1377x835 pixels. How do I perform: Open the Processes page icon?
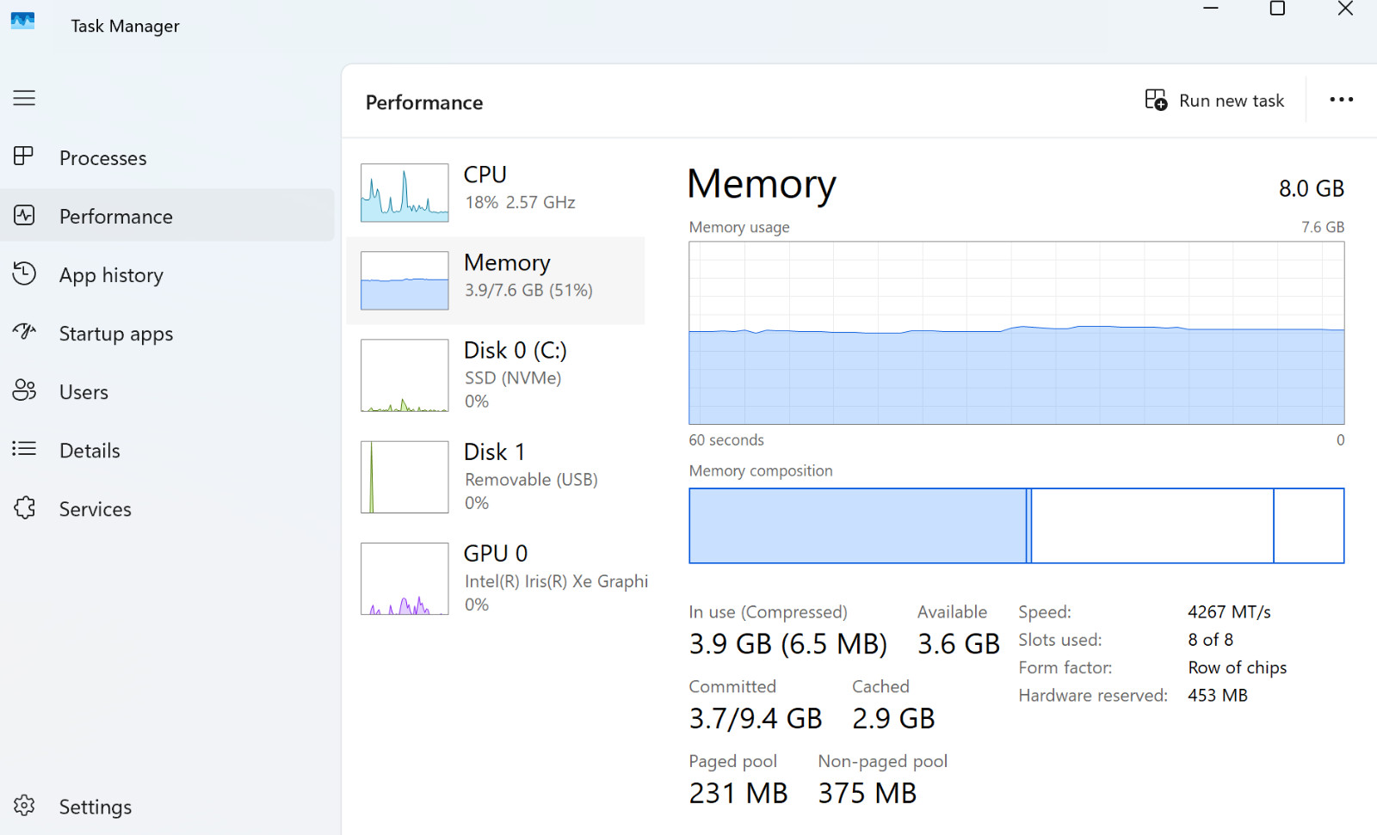[x=24, y=157]
